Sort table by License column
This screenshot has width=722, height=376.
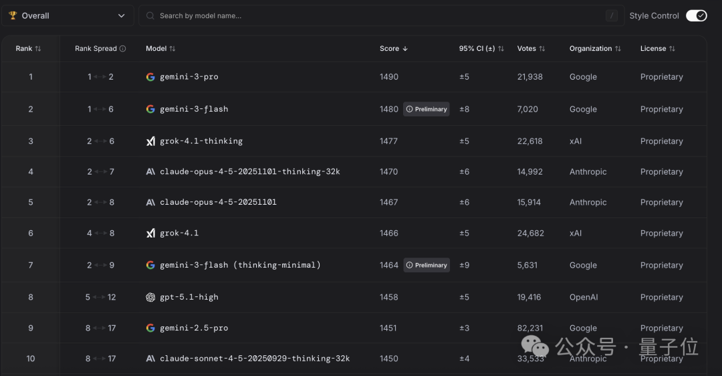click(x=658, y=48)
